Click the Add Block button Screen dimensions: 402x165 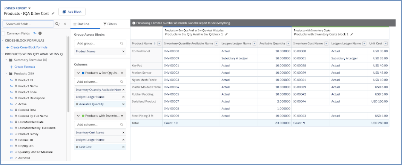(72, 12)
